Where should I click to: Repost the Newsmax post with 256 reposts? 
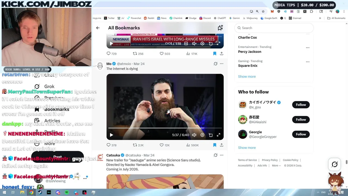(x=138, y=54)
